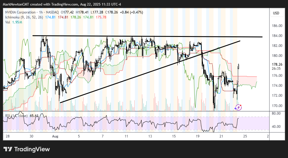Click the low price L177.28

(x=97, y=12)
